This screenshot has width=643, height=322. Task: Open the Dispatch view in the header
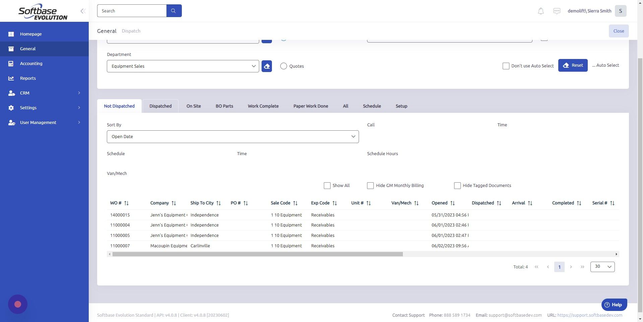pyautogui.click(x=131, y=31)
